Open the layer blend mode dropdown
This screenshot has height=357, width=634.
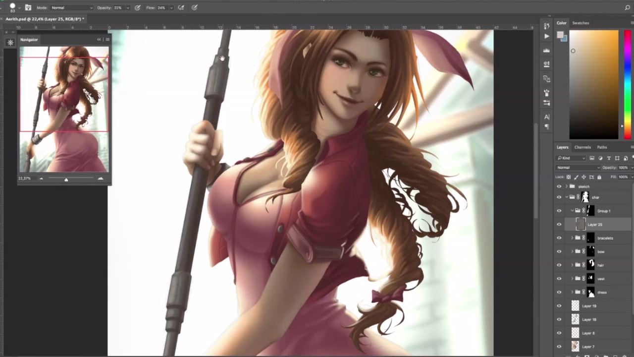coord(578,168)
